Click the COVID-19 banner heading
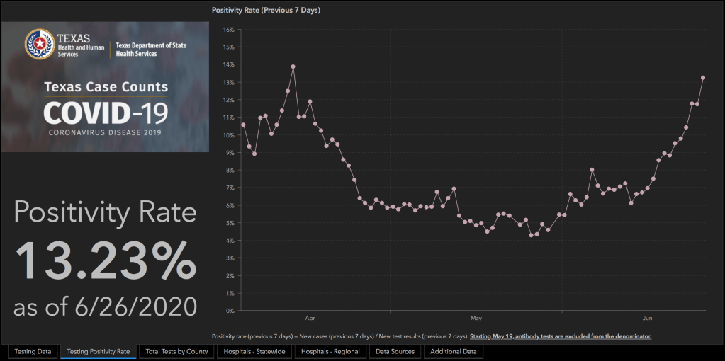Image resolution: width=725 pixels, height=361 pixels. pyautogui.click(x=103, y=113)
